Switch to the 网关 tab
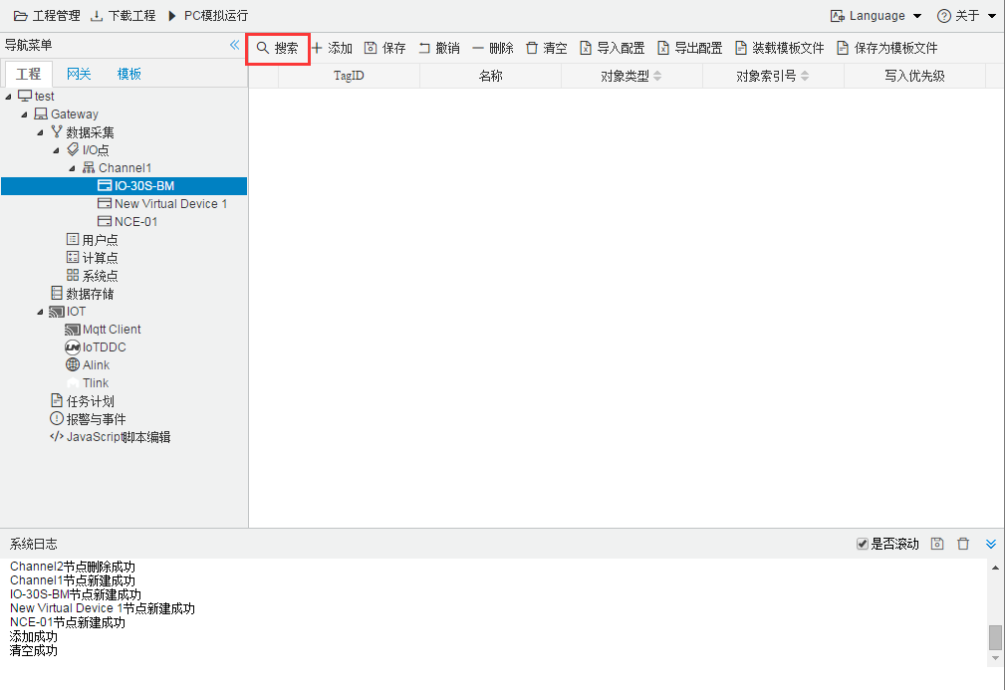The height and width of the screenshot is (690, 1005). pos(79,75)
